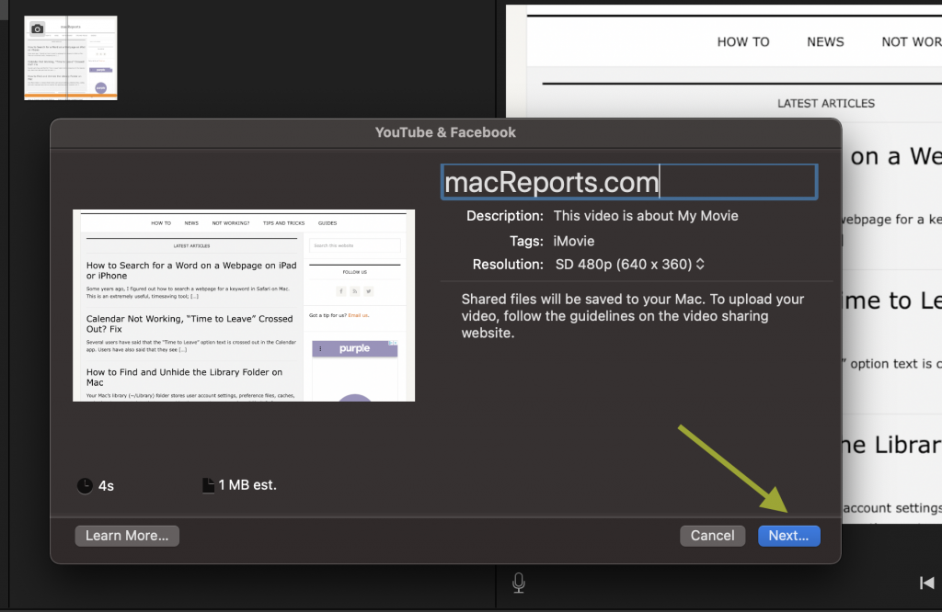
Task: Edit the description 'This video is about My Movie'
Action: click(646, 216)
